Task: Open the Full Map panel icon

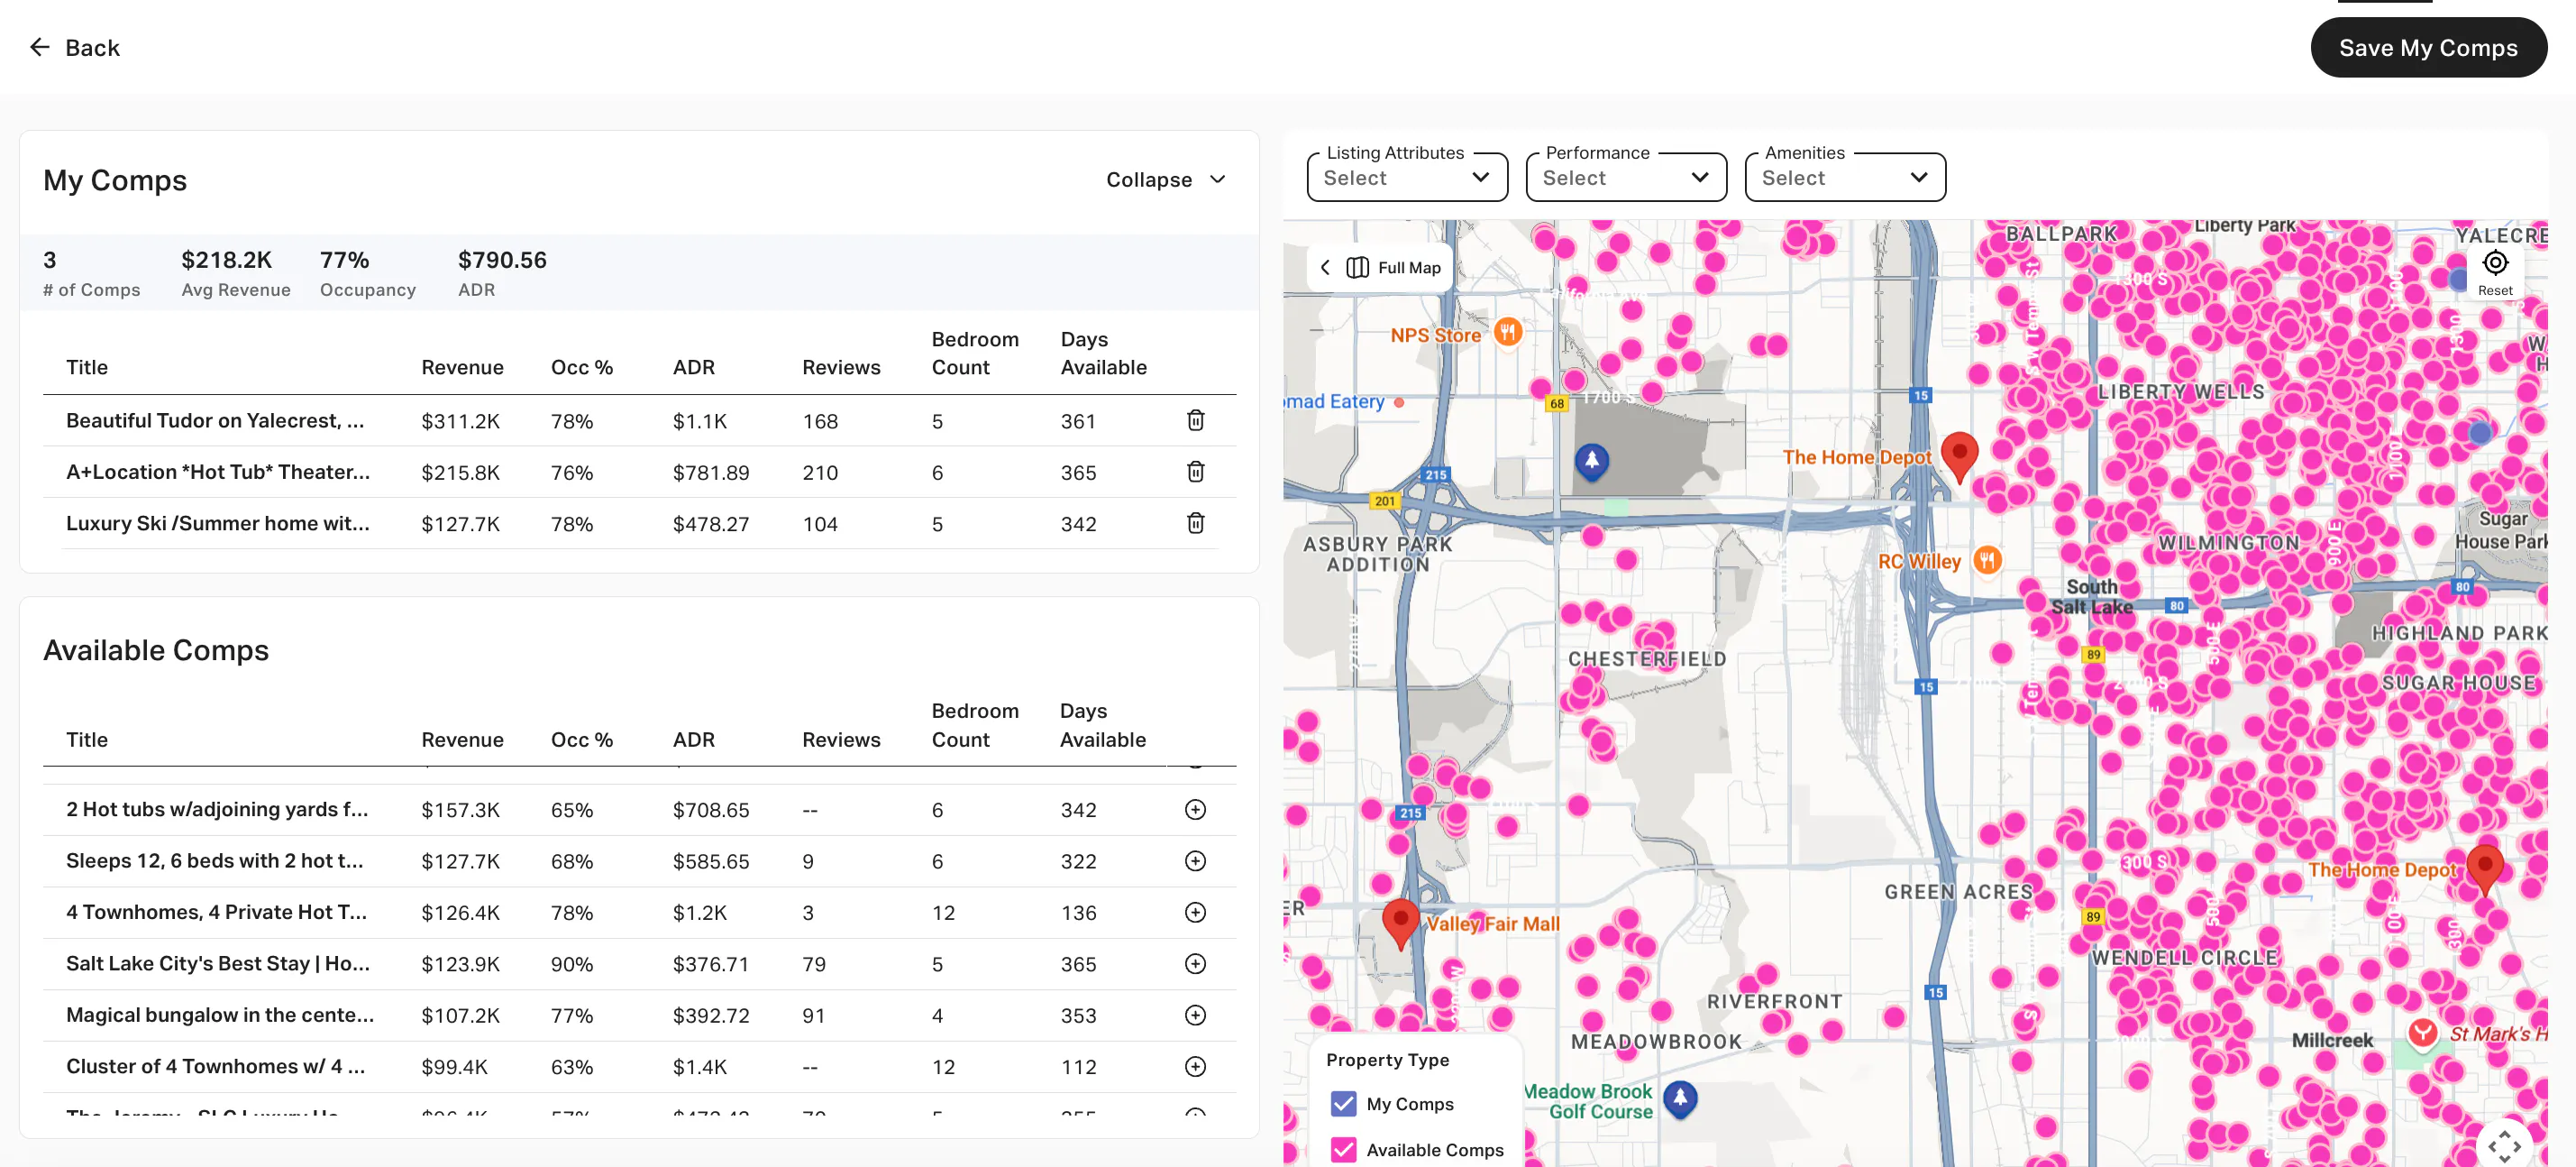Action: 1357,267
